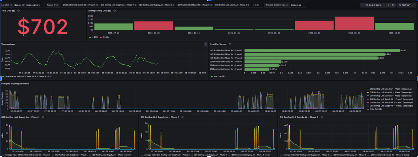Toggle Mixed Air - Phase 2 (amperage) legend entry

pos(391,92)
